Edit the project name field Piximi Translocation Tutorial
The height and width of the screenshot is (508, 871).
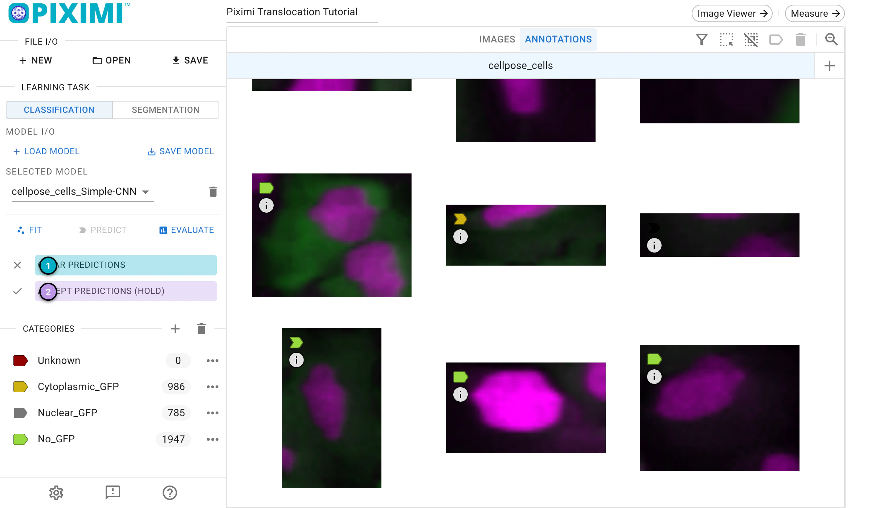pos(302,12)
